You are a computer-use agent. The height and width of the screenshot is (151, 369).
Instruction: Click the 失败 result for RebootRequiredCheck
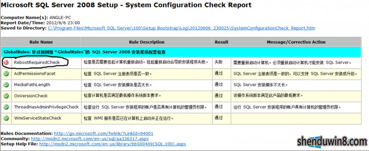pos(219,62)
